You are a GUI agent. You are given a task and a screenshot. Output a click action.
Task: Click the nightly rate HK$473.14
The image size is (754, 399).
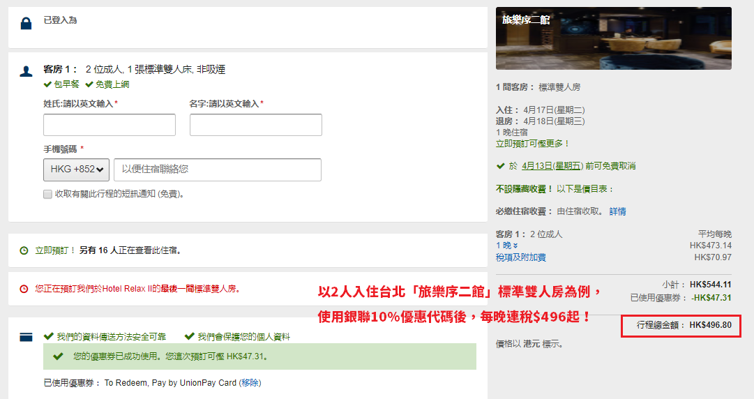coord(710,246)
